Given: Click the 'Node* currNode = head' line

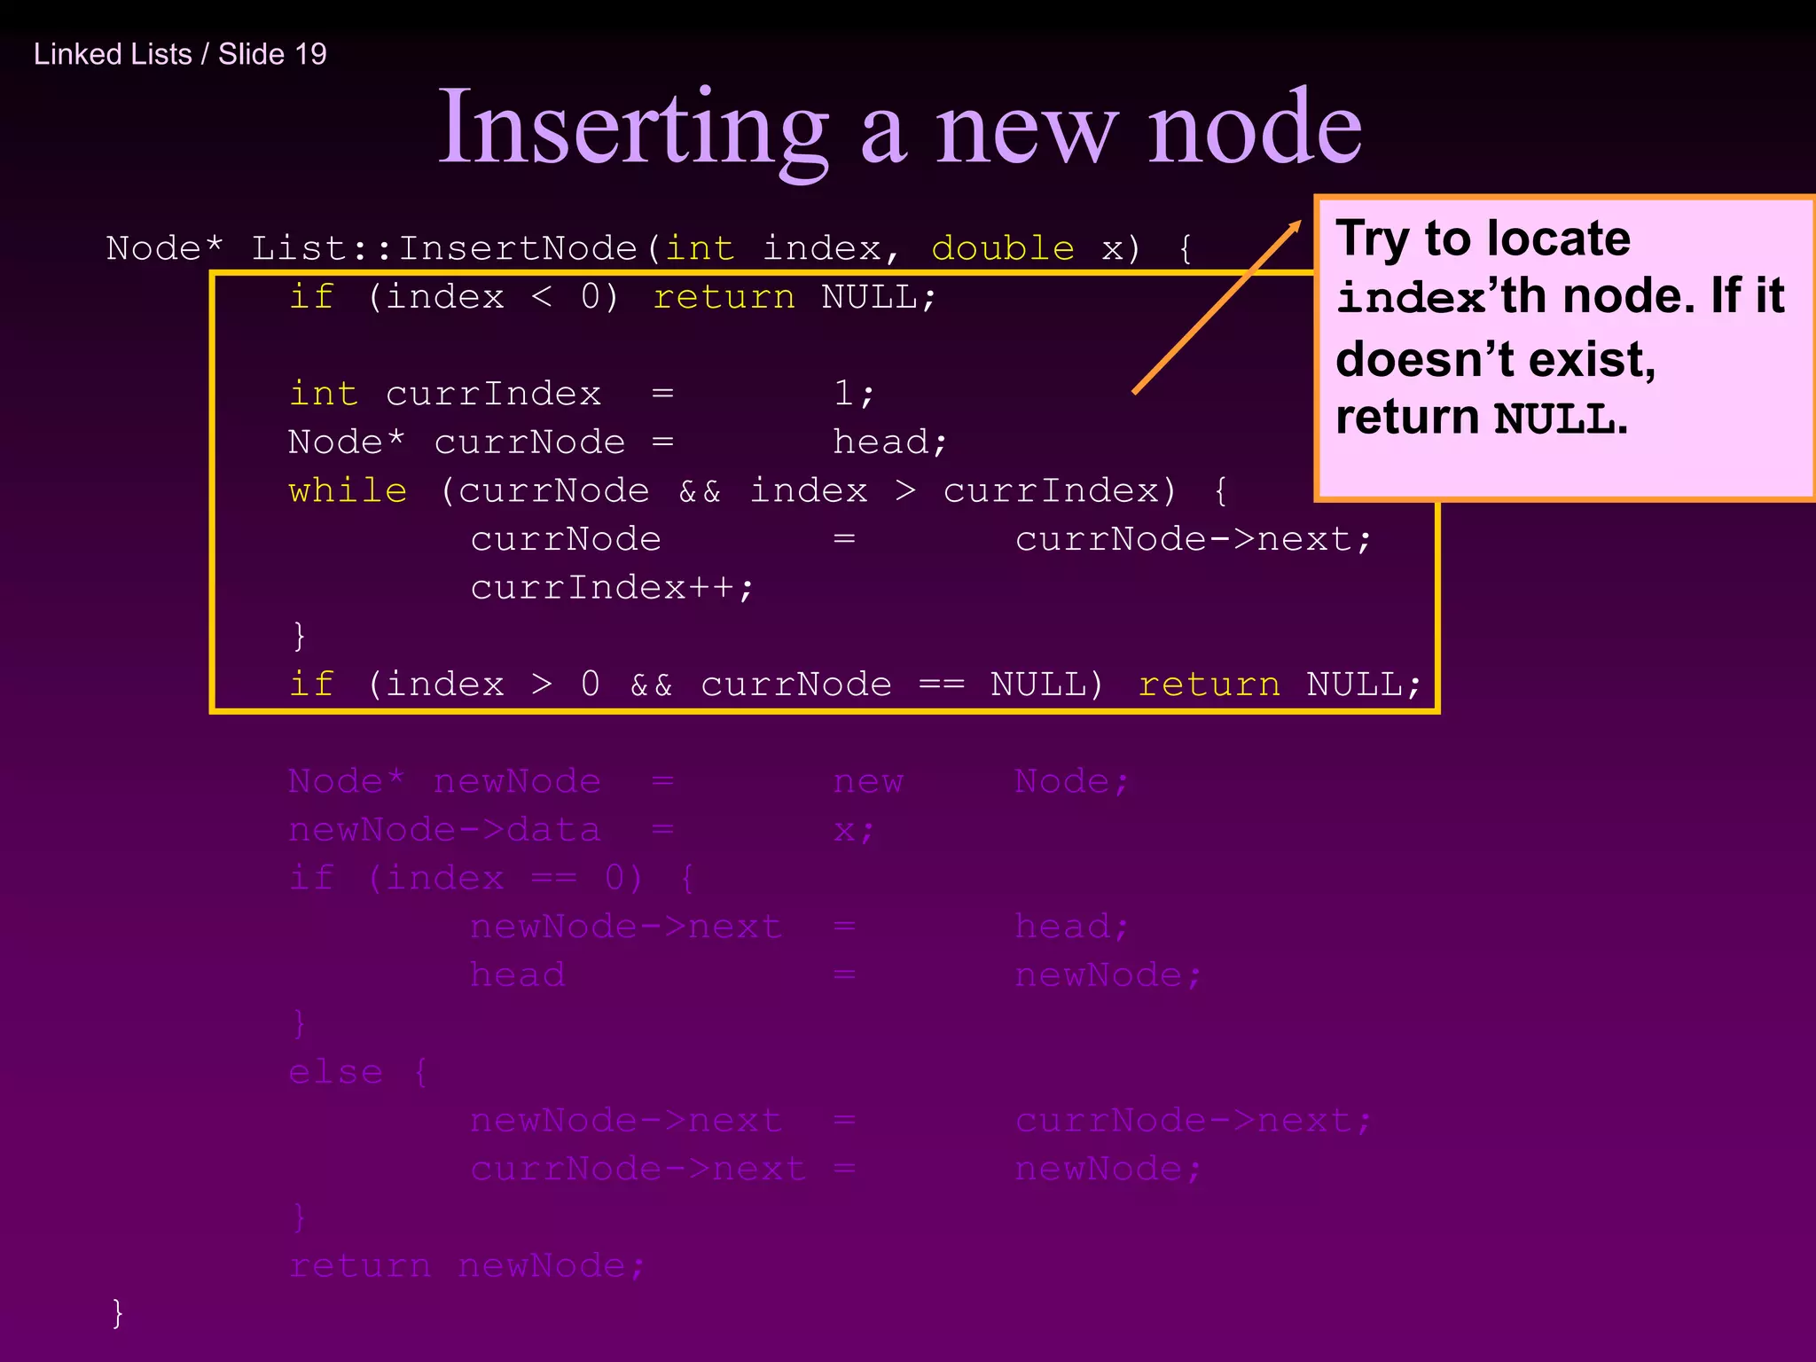Looking at the screenshot, I should 617,442.
